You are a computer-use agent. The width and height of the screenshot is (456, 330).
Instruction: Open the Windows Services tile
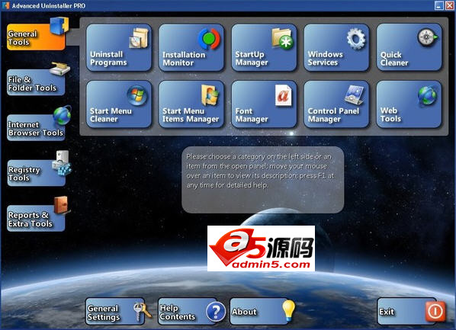tap(336, 47)
